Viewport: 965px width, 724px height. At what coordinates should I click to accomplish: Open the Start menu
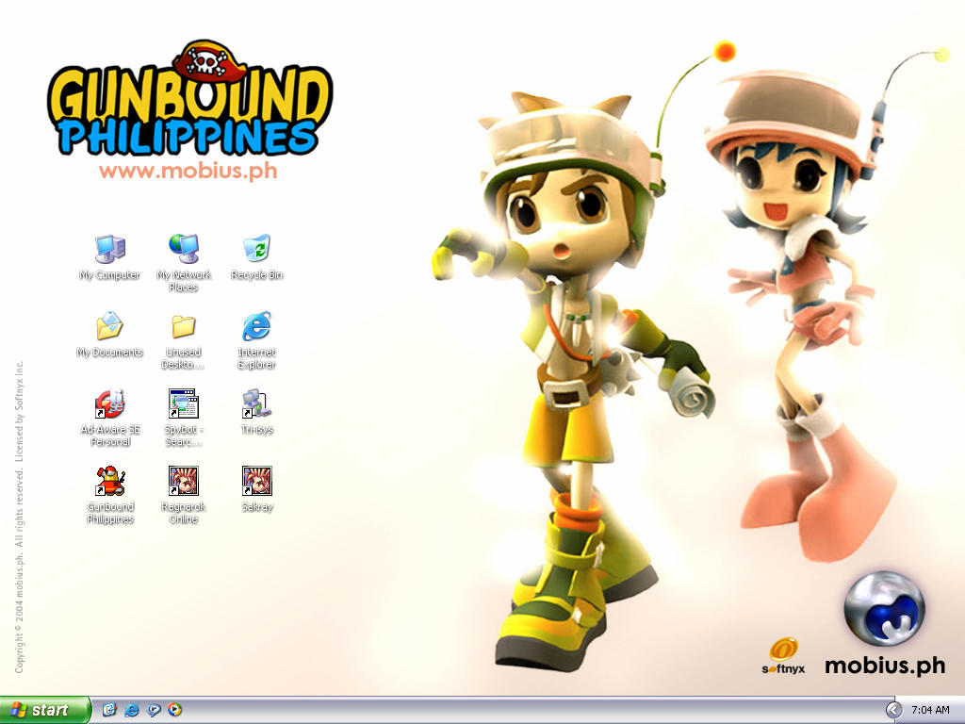(x=45, y=710)
